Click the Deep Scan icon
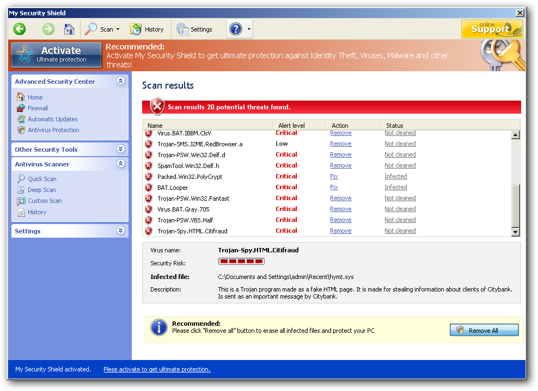The image size is (538, 391). 21,190
